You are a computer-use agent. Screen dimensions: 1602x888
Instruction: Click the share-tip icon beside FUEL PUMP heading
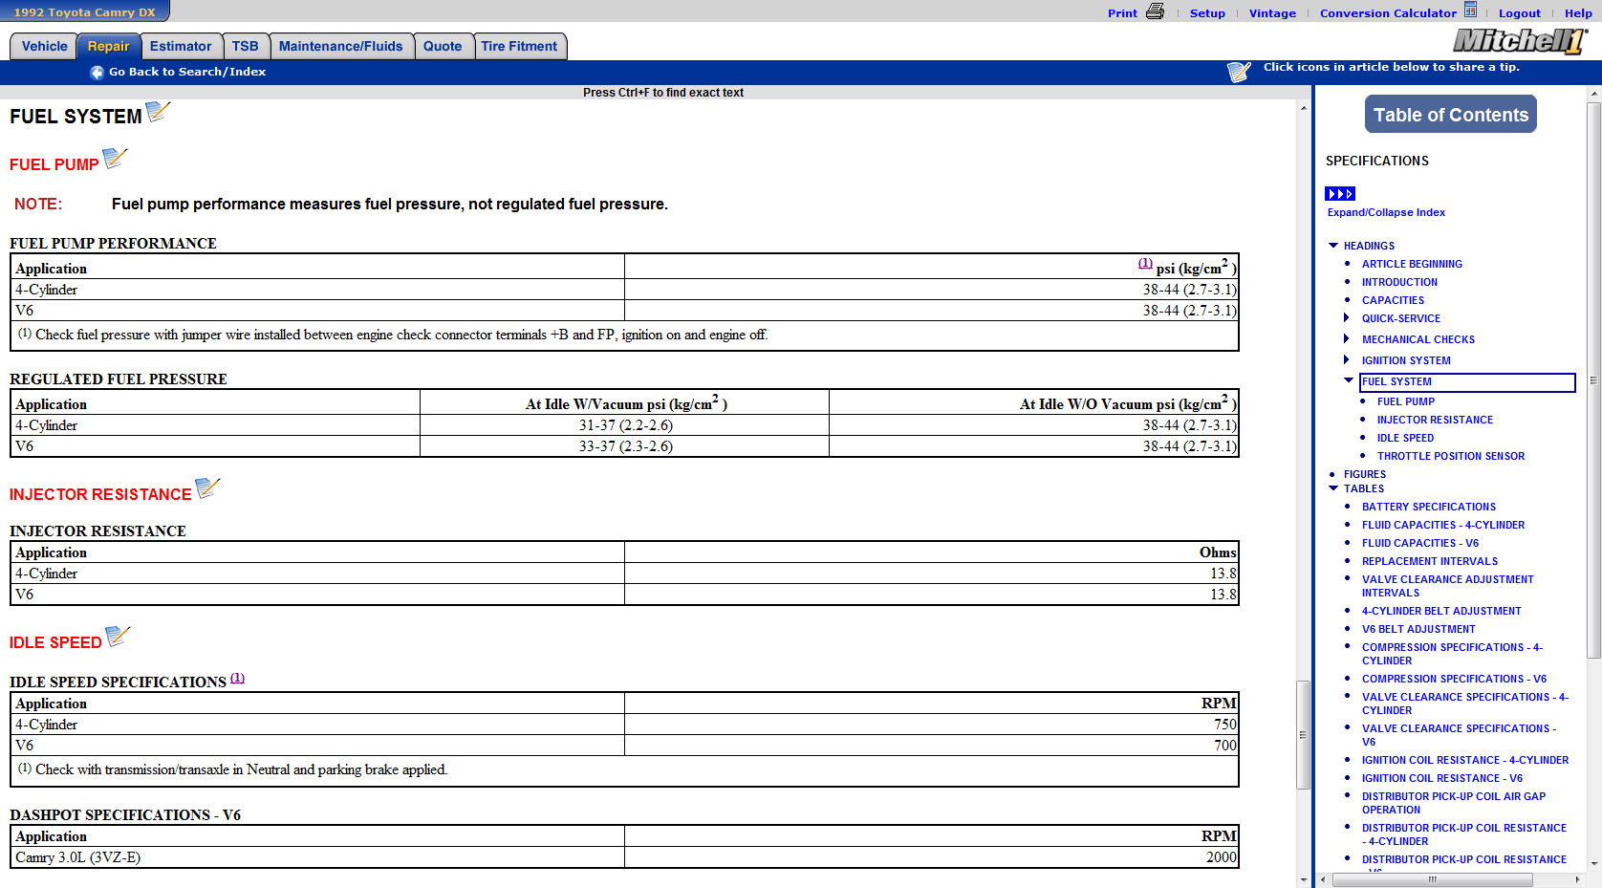point(115,159)
